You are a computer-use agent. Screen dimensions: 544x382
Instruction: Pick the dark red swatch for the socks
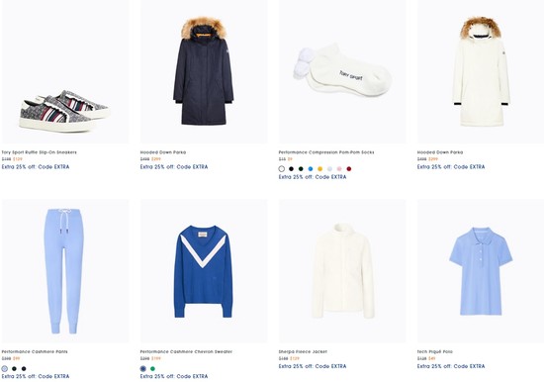point(349,169)
